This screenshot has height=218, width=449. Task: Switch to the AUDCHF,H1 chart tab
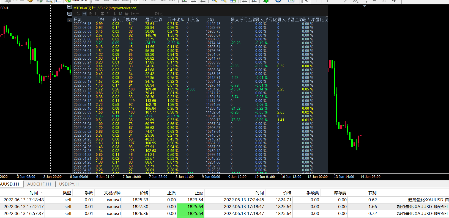pyautogui.click(x=39, y=184)
